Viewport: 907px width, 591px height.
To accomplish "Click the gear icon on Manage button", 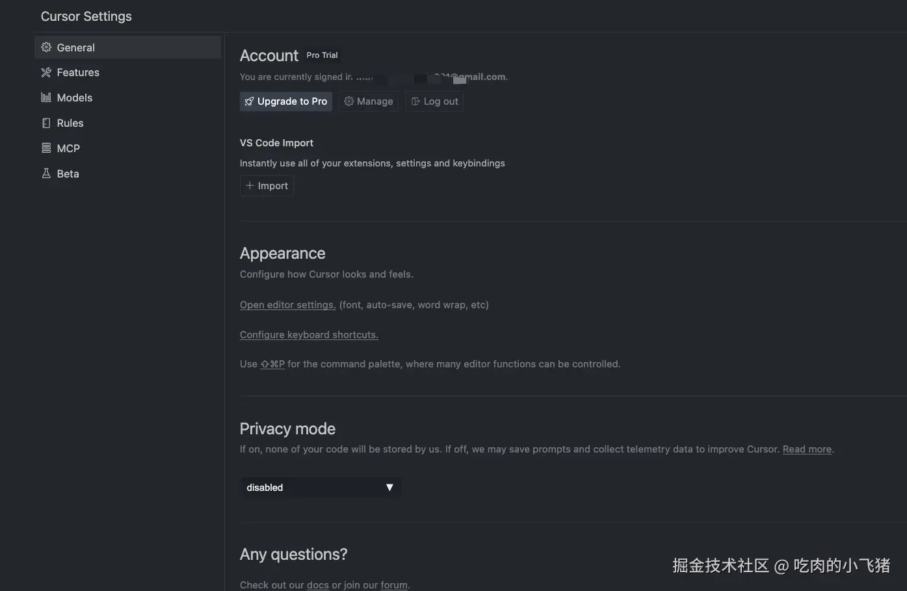I will (348, 101).
